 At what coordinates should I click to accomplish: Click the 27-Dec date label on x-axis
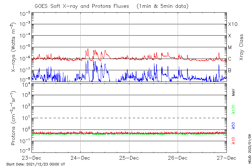point(226,157)
